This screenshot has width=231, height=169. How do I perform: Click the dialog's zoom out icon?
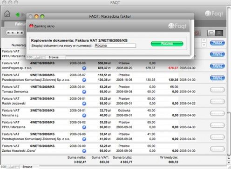point(34,58)
